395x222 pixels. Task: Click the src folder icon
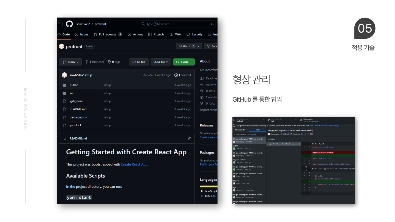tap(64, 93)
